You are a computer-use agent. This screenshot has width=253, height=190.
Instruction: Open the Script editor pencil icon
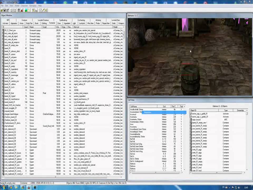point(43,10)
